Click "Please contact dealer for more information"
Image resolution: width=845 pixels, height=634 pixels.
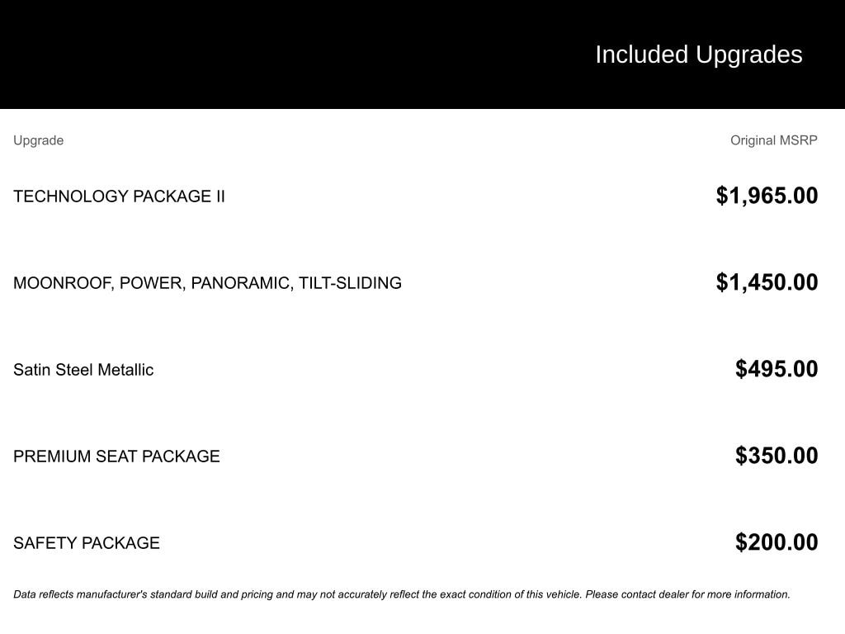coord(687,594)
